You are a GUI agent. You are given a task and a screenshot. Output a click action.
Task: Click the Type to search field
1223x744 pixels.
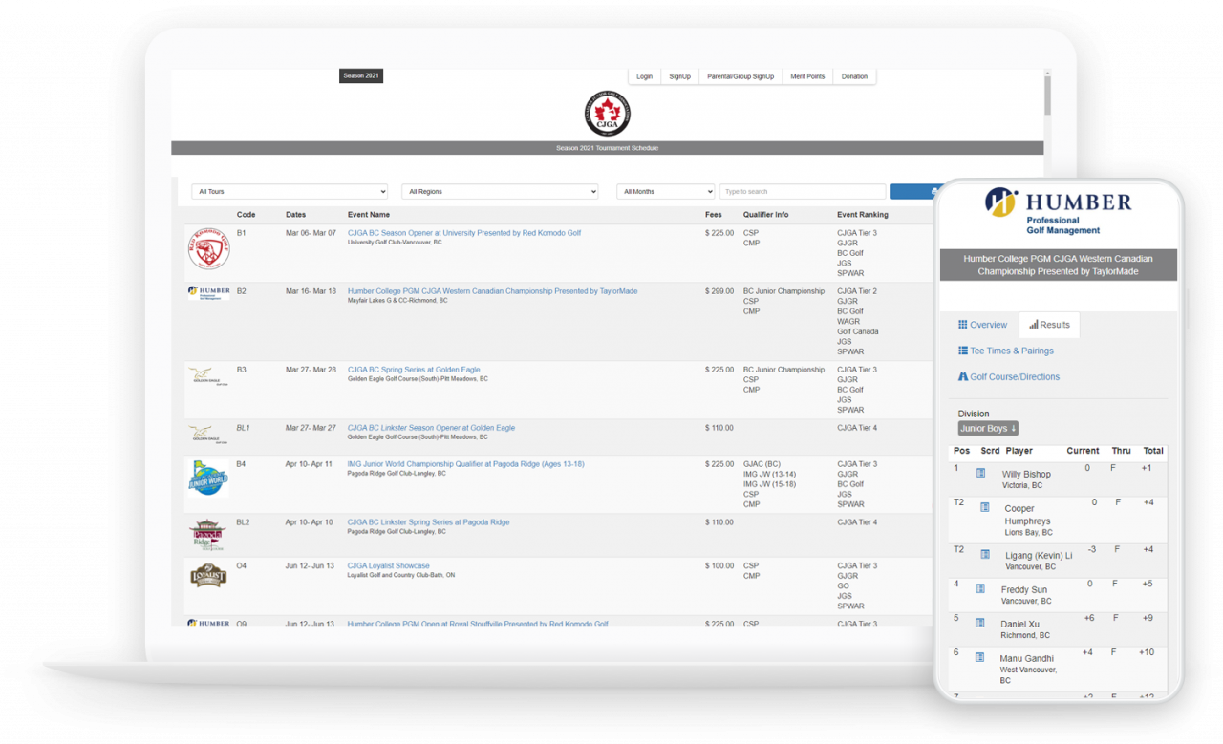coord(803,191)
